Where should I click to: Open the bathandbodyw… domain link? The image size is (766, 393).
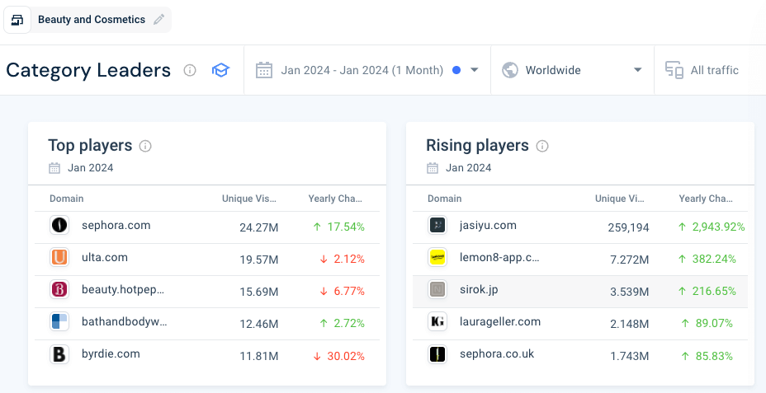[125, 322]
